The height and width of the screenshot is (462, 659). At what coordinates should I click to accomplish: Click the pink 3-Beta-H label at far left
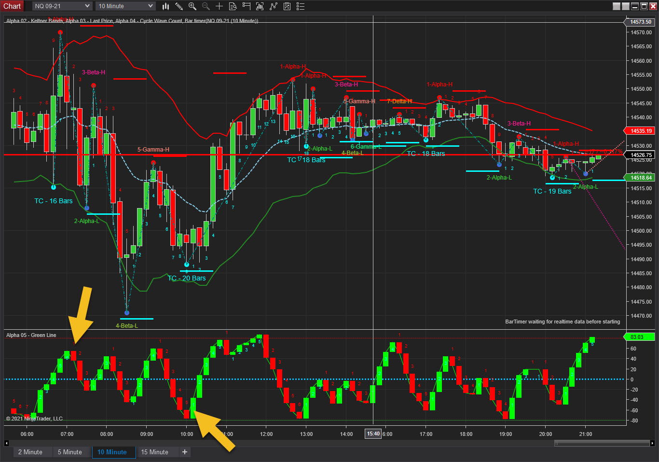click(94, 72)
